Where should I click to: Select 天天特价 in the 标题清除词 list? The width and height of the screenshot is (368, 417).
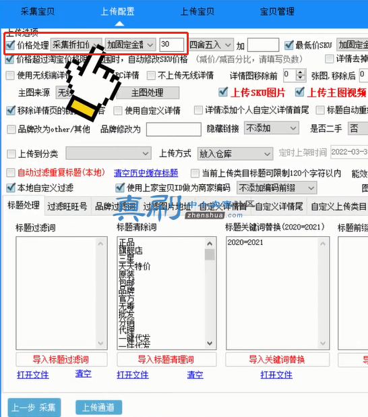pyautogui.click(x=134, y=267)
